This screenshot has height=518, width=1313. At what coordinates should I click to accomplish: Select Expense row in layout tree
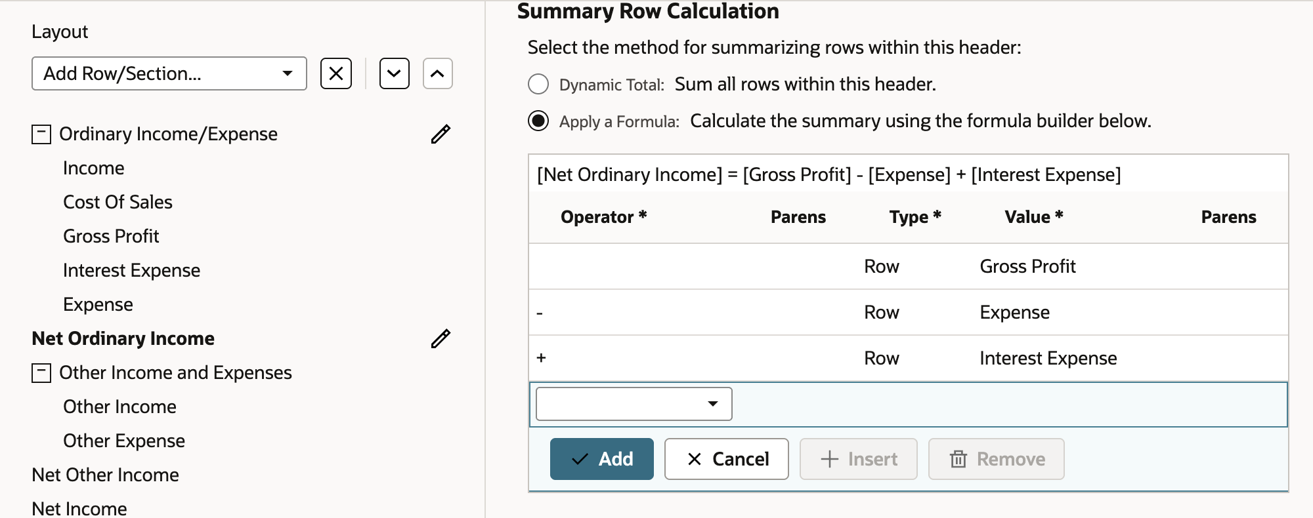tap(98, 304)
